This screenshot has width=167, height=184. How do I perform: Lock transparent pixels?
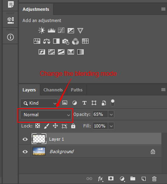point(37,126)
